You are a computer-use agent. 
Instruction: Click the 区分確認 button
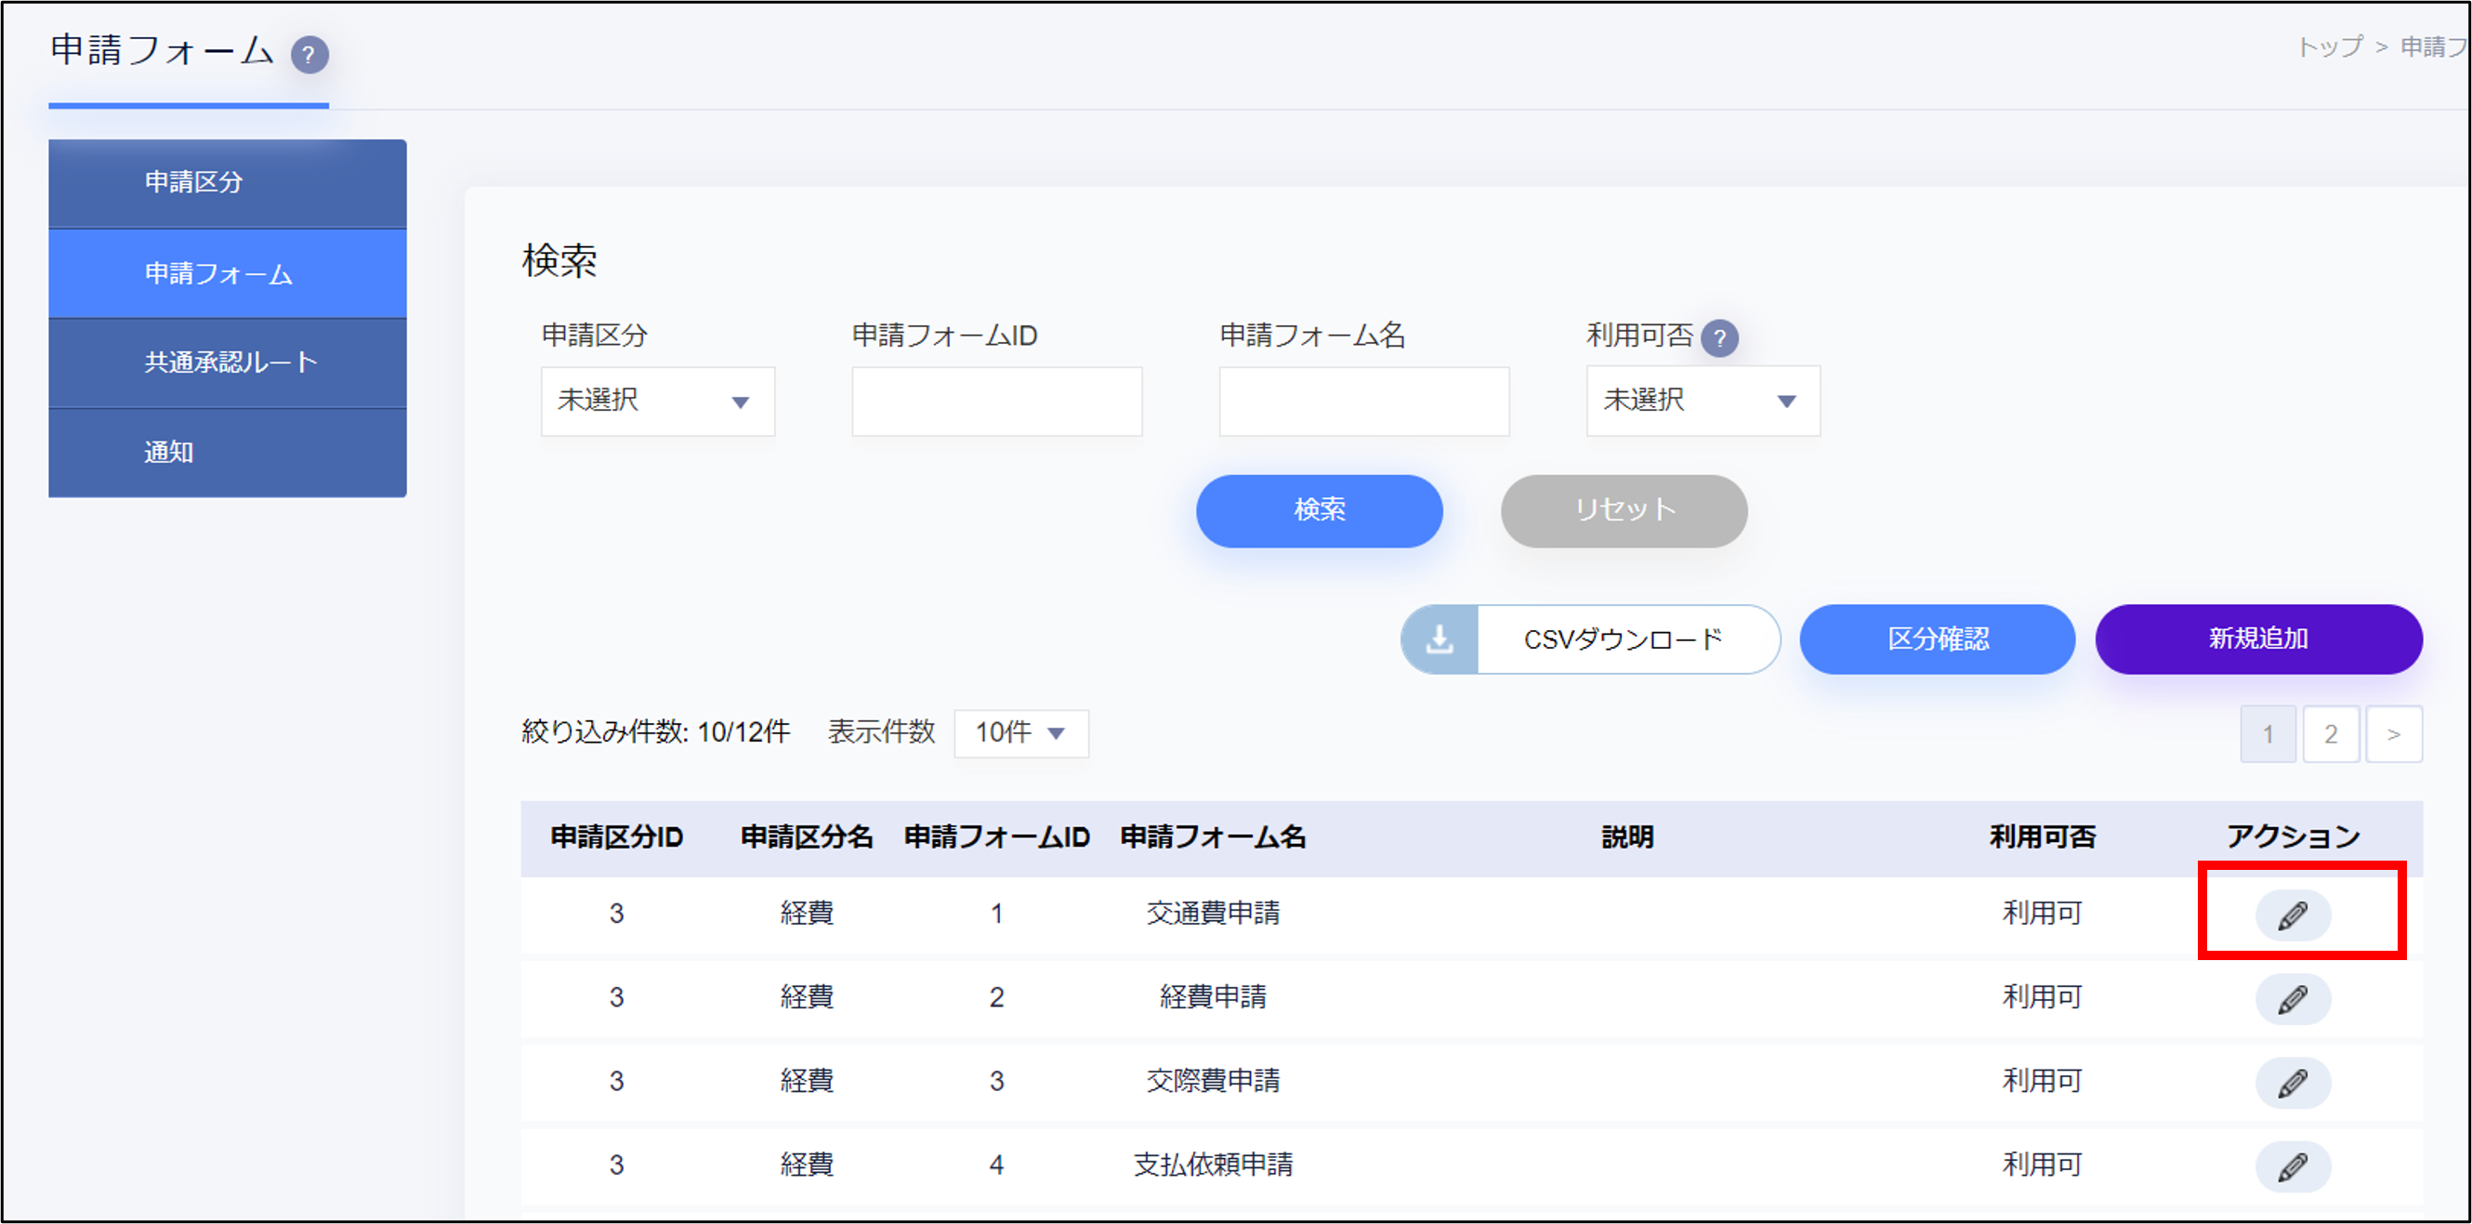click(x=1937, y=639)
